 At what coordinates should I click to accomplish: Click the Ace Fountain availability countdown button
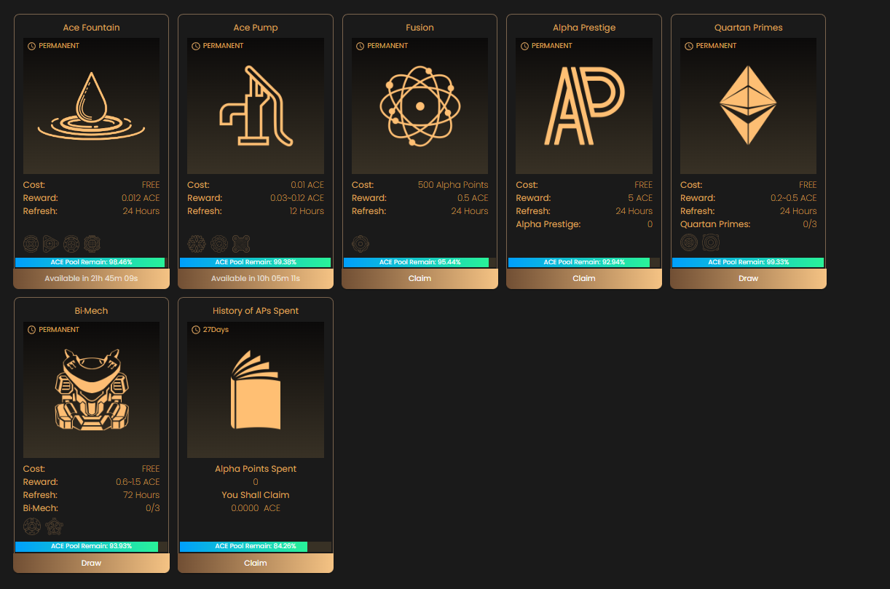coord(91,278)
